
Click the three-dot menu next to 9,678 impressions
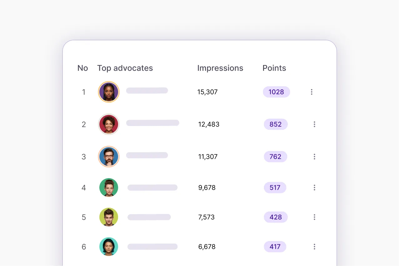314,188
